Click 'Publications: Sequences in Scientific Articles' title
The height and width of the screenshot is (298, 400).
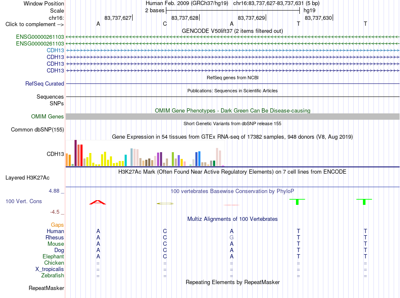click(x=232, y=91)
